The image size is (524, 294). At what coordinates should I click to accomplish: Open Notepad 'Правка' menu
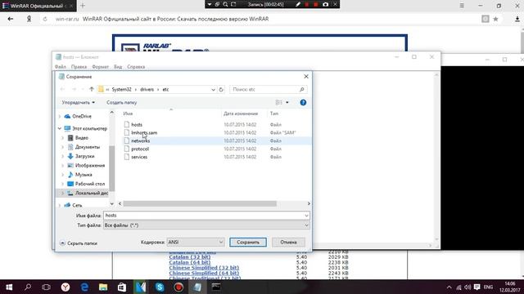click(x=79, y=67)
